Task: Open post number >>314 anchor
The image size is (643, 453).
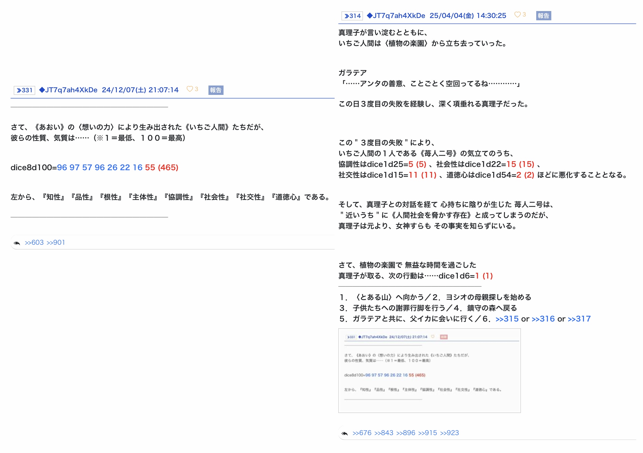Action: click(353, 16)
